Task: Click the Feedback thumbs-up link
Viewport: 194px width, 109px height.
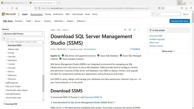Action: [135, 49]
